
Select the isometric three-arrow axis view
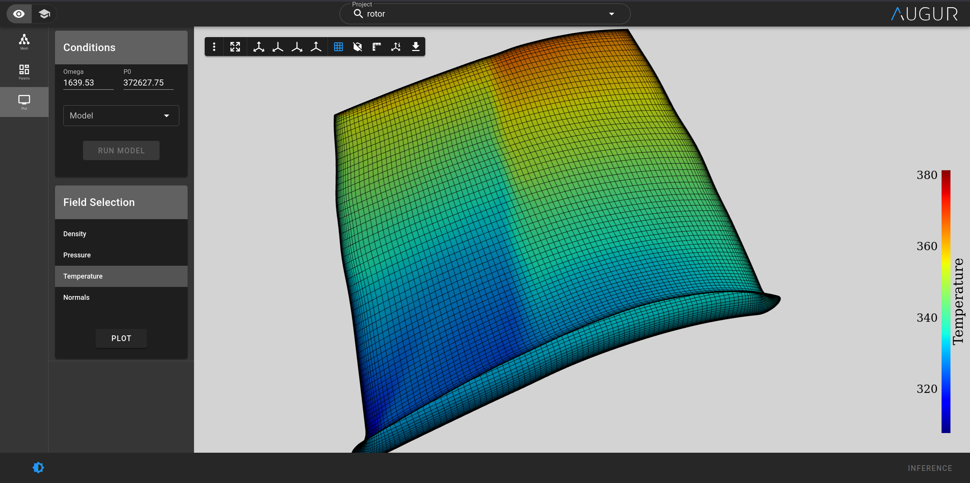coord(259,47)
